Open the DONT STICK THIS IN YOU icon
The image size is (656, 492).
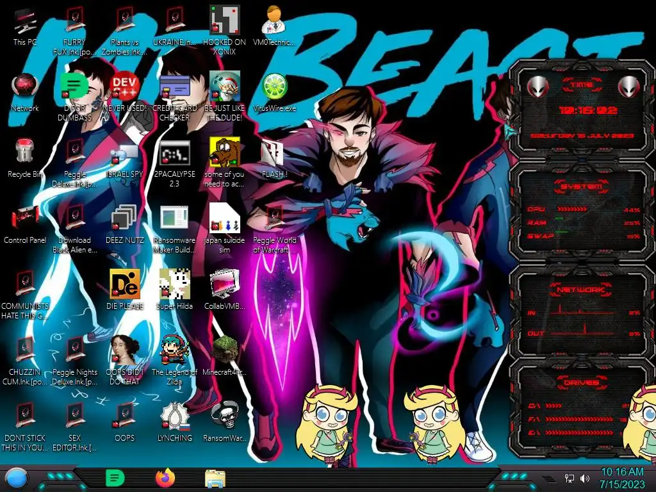point(25,416)
